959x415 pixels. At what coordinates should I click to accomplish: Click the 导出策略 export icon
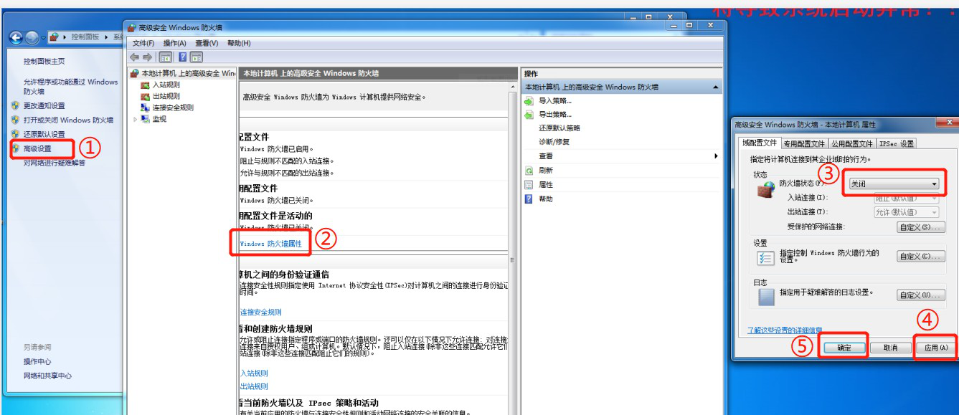pos(529,115)
